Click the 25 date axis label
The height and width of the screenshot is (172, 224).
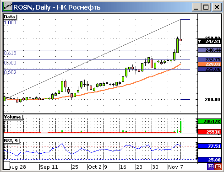click(x=75, y=167)
